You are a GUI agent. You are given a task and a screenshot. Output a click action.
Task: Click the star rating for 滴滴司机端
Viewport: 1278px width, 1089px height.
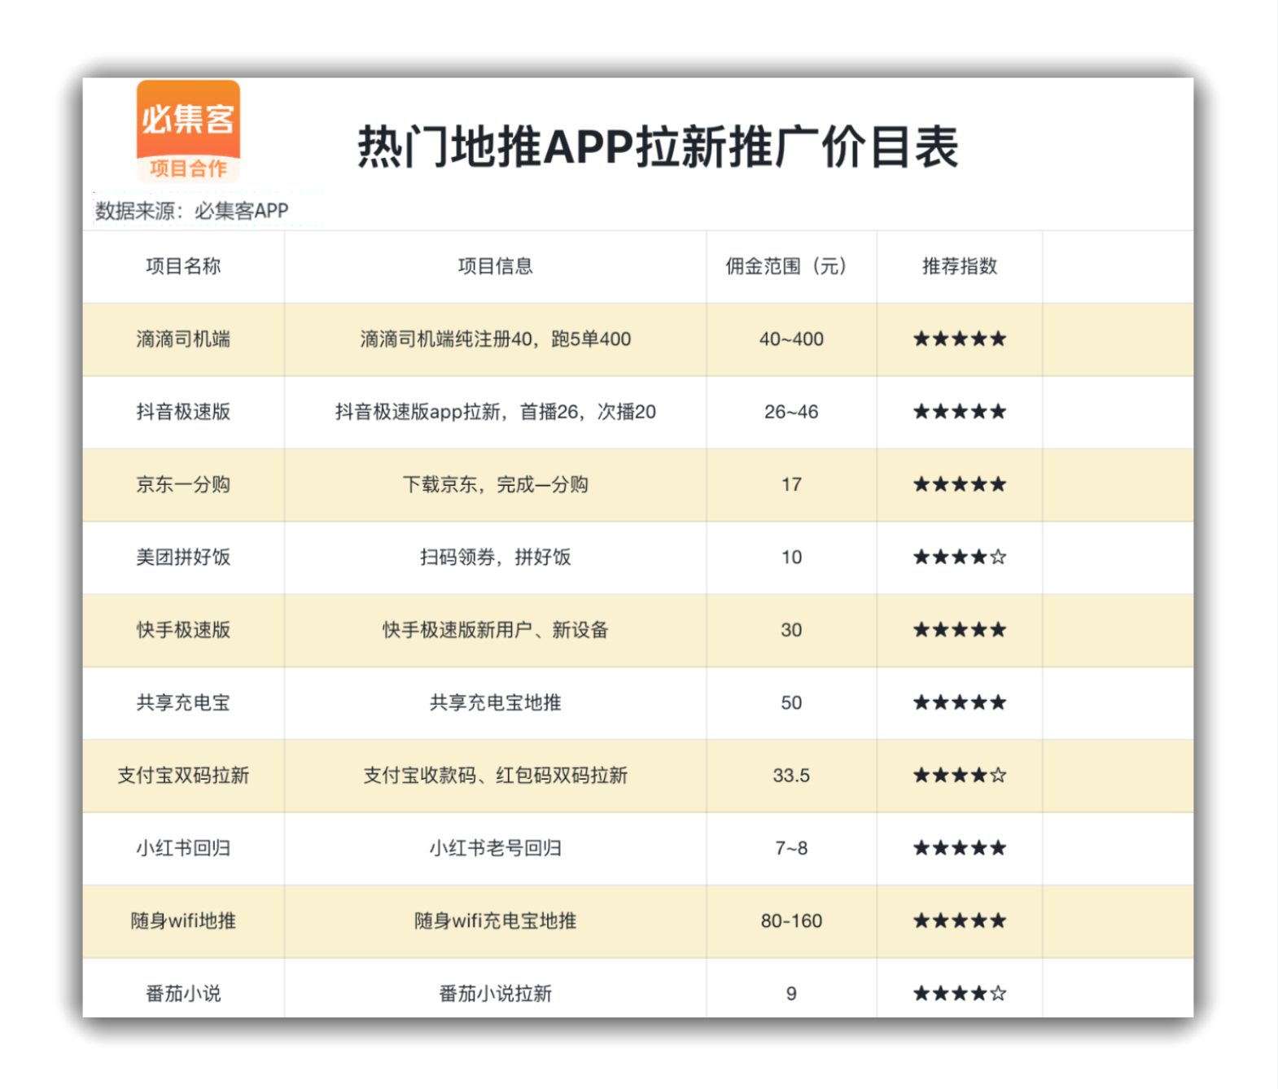point(959,339)
